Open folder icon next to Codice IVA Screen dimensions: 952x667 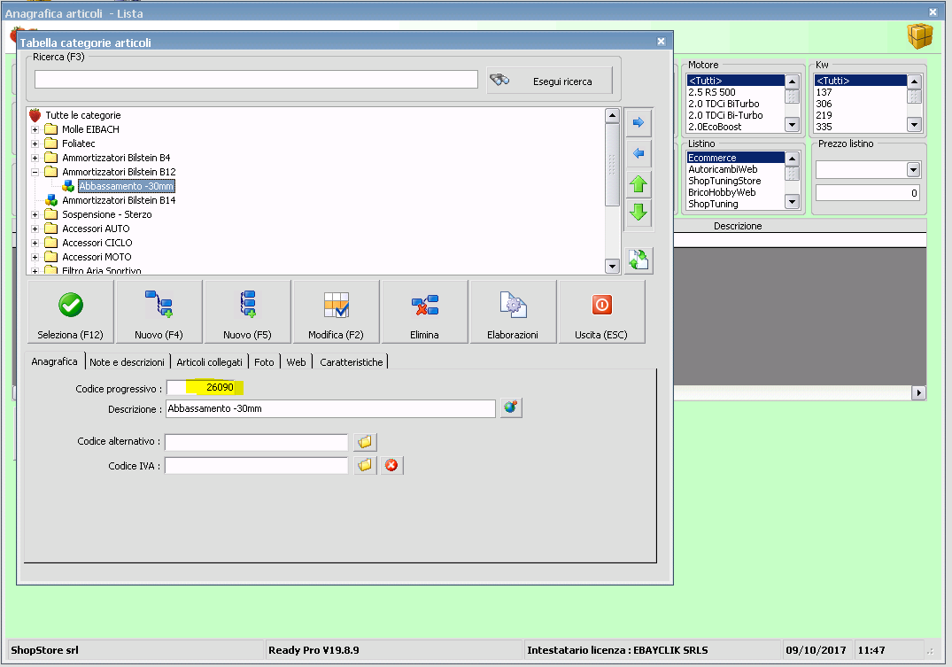[x=365, y=465]
